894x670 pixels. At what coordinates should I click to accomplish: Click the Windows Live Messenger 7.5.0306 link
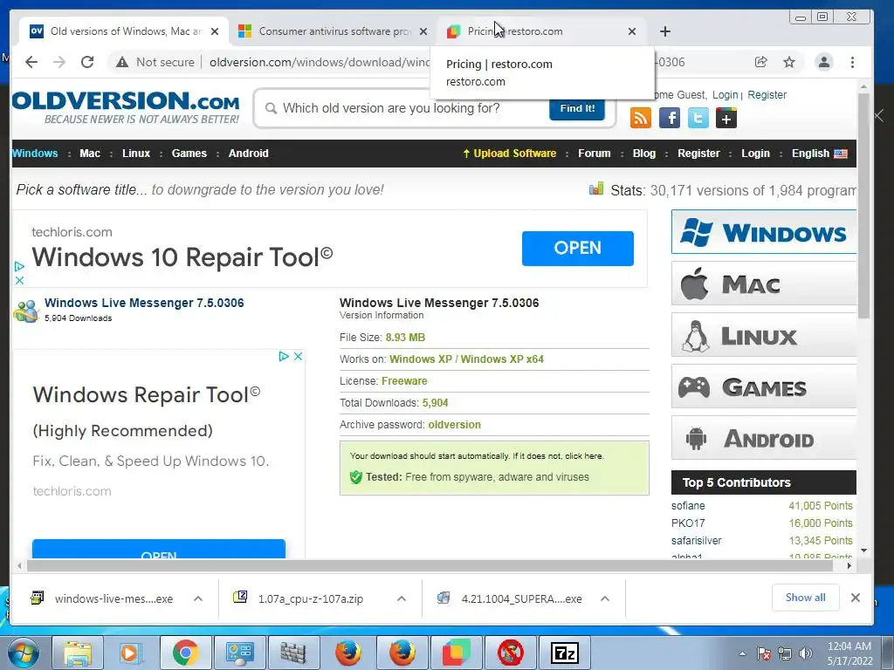pos(144,303)
